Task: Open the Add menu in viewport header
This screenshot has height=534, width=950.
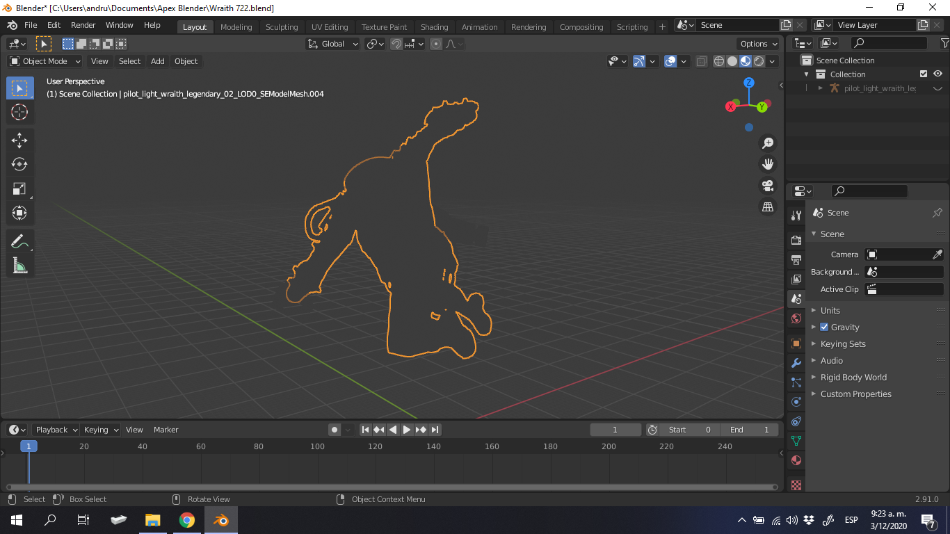Action: coord(158,61)
